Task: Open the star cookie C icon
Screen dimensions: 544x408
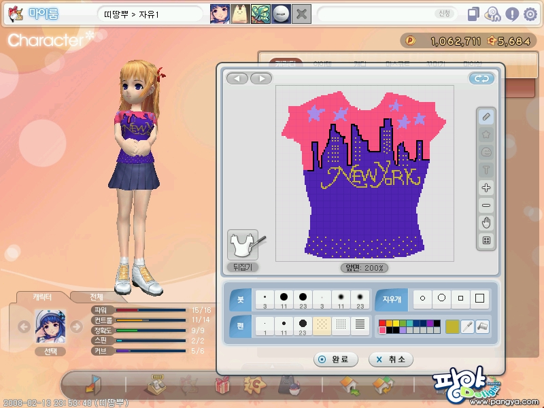Action: pos(255,385)
